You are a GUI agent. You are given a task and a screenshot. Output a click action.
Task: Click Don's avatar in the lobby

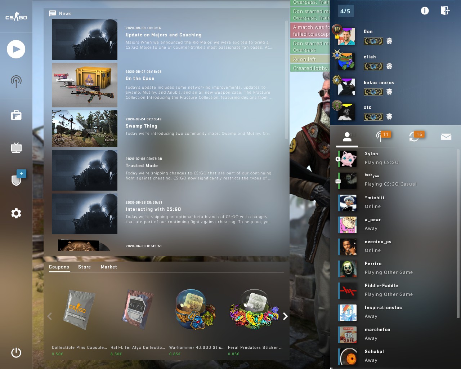(346, 36)
